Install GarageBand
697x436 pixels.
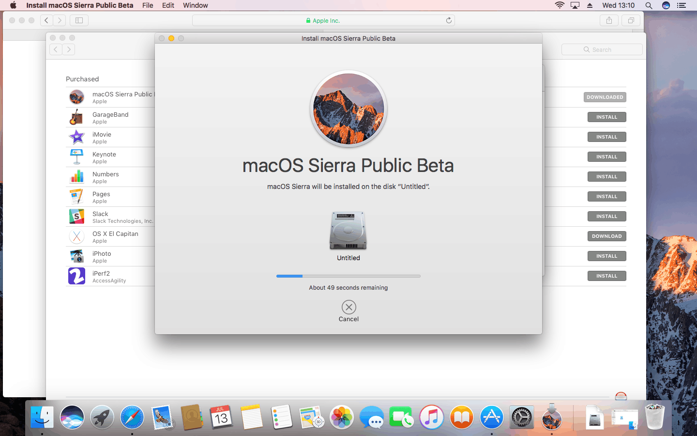pyautogui.click(x=607, y=117)
